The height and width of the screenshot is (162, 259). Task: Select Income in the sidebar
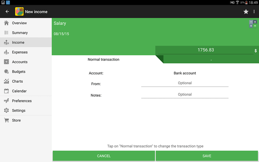[x=26, y=42]
